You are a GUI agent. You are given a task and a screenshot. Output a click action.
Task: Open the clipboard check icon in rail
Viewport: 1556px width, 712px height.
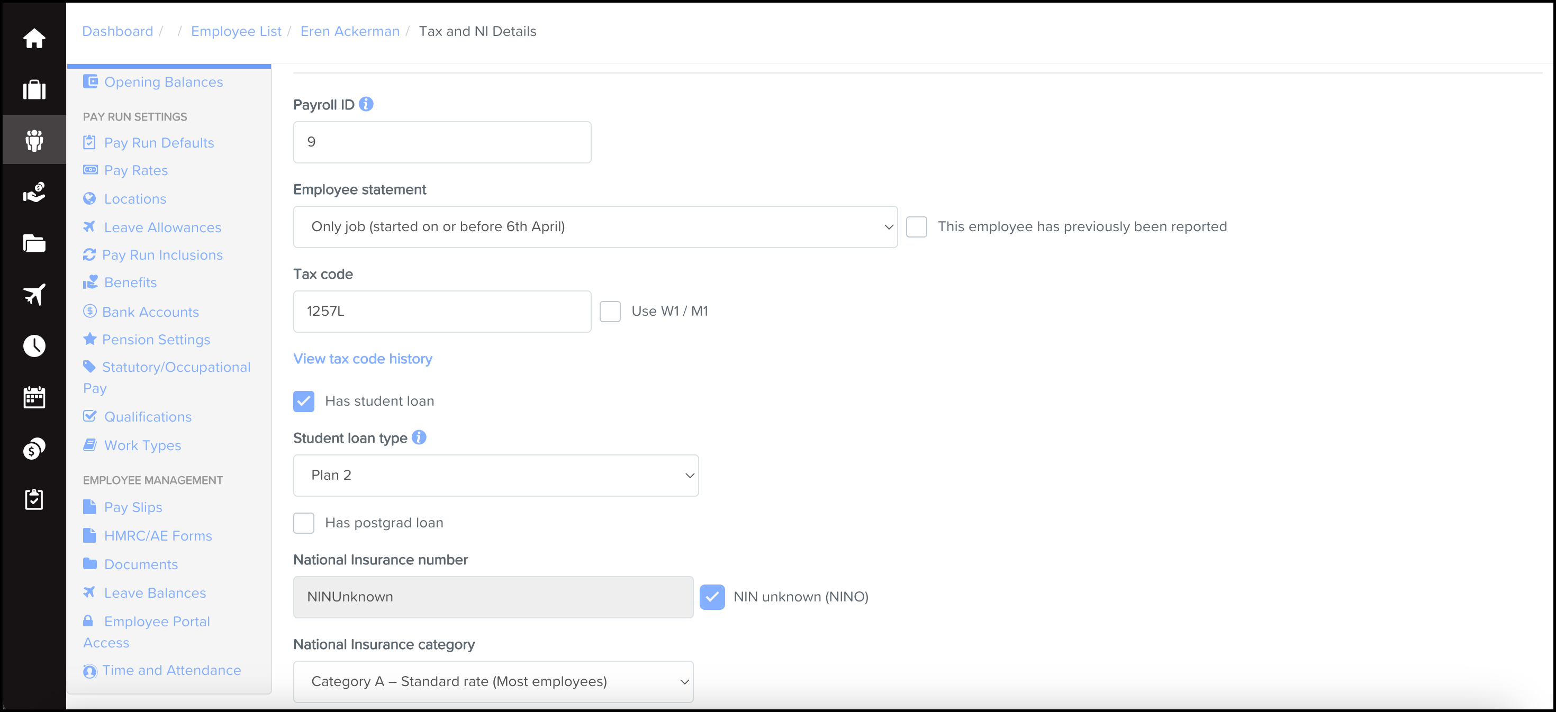pos(34,499)
